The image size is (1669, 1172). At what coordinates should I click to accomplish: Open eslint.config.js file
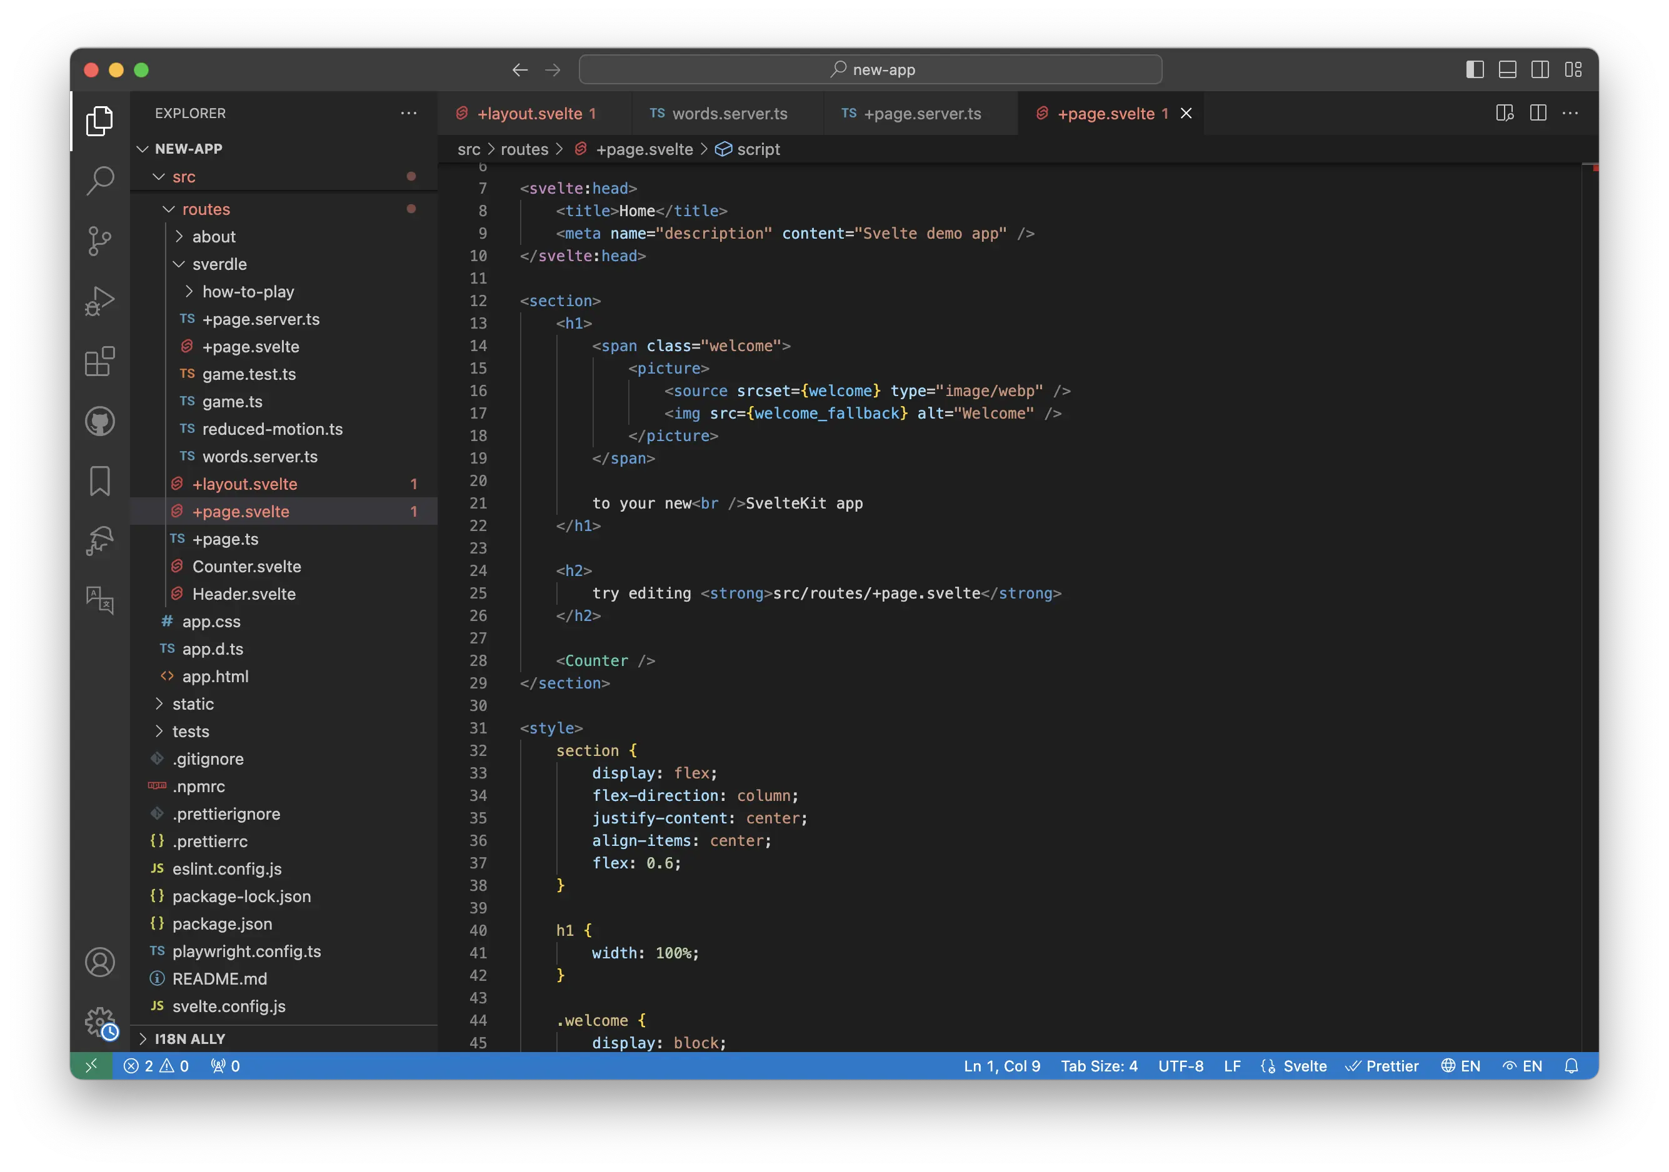click(x=284, y=869)
